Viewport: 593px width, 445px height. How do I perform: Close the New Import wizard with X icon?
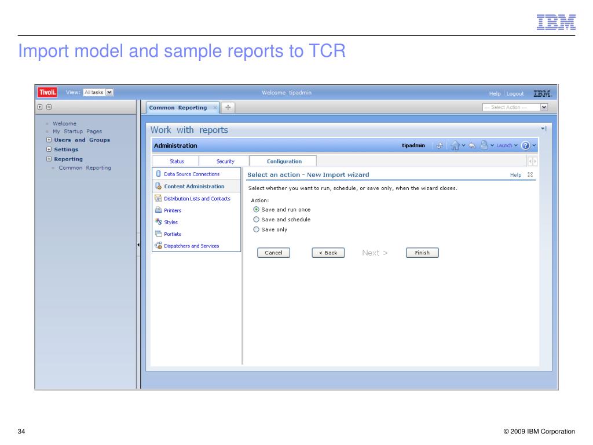[530, 174]
